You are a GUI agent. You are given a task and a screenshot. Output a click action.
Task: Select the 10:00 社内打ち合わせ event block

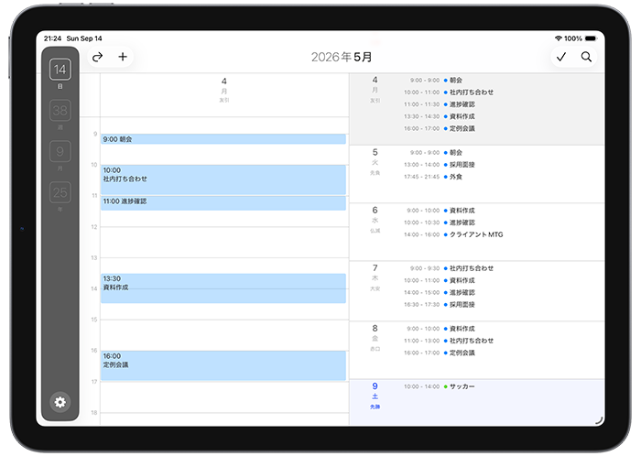223,179
